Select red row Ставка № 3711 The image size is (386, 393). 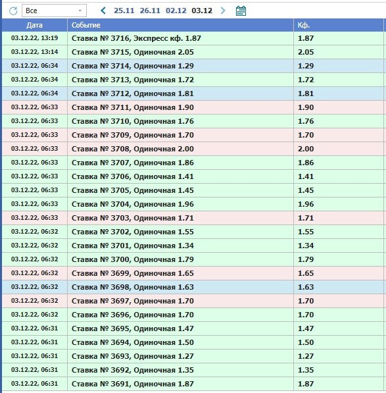pyautogui.click(x=193, y=107)
